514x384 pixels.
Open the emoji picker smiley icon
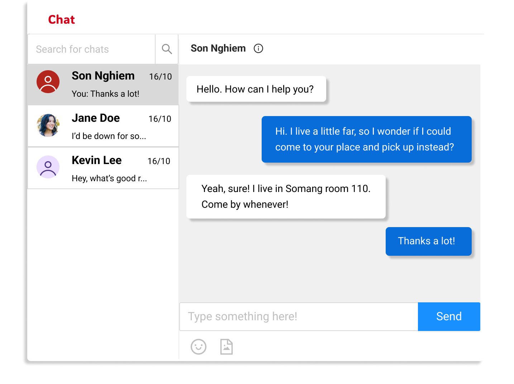(199, 347)
